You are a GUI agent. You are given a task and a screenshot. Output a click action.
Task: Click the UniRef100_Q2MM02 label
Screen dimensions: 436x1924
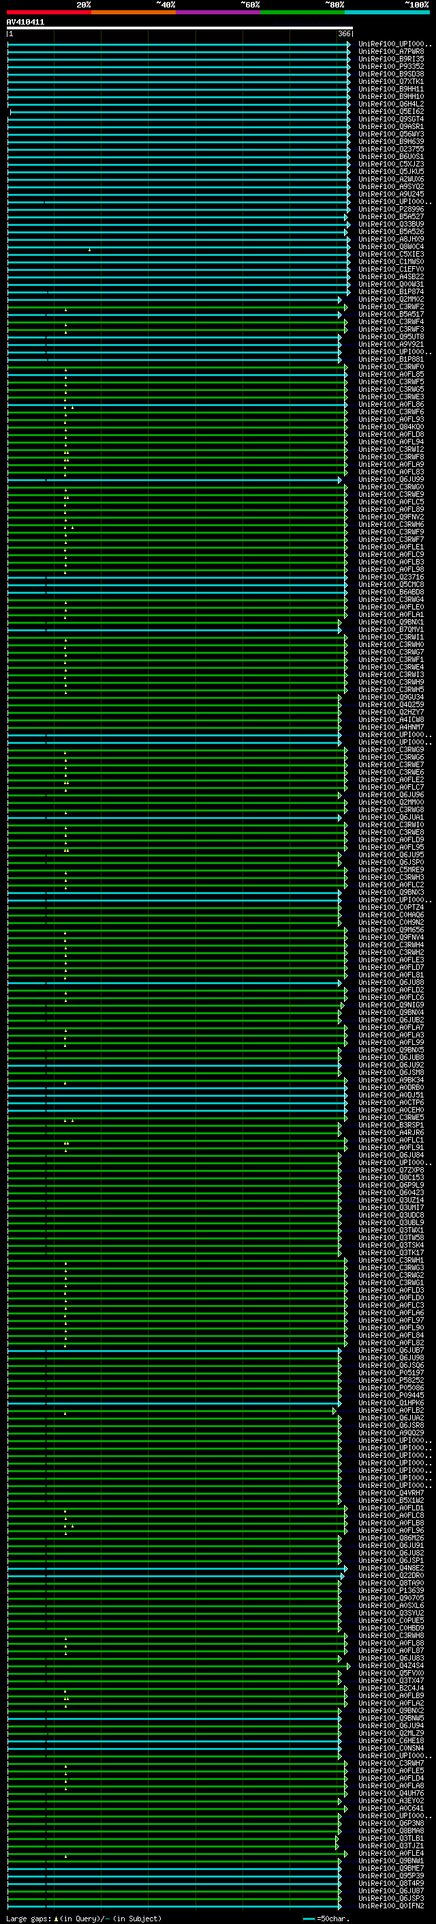(391, 299)
